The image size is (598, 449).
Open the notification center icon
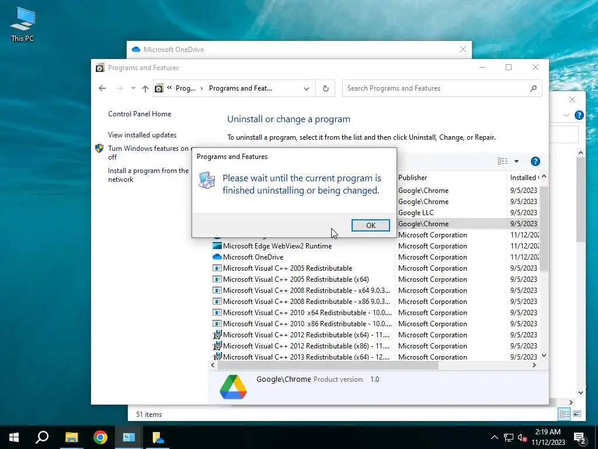[580, 438]
